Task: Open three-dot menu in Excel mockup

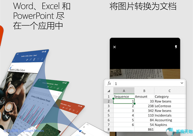Action: tap(62, 89)
